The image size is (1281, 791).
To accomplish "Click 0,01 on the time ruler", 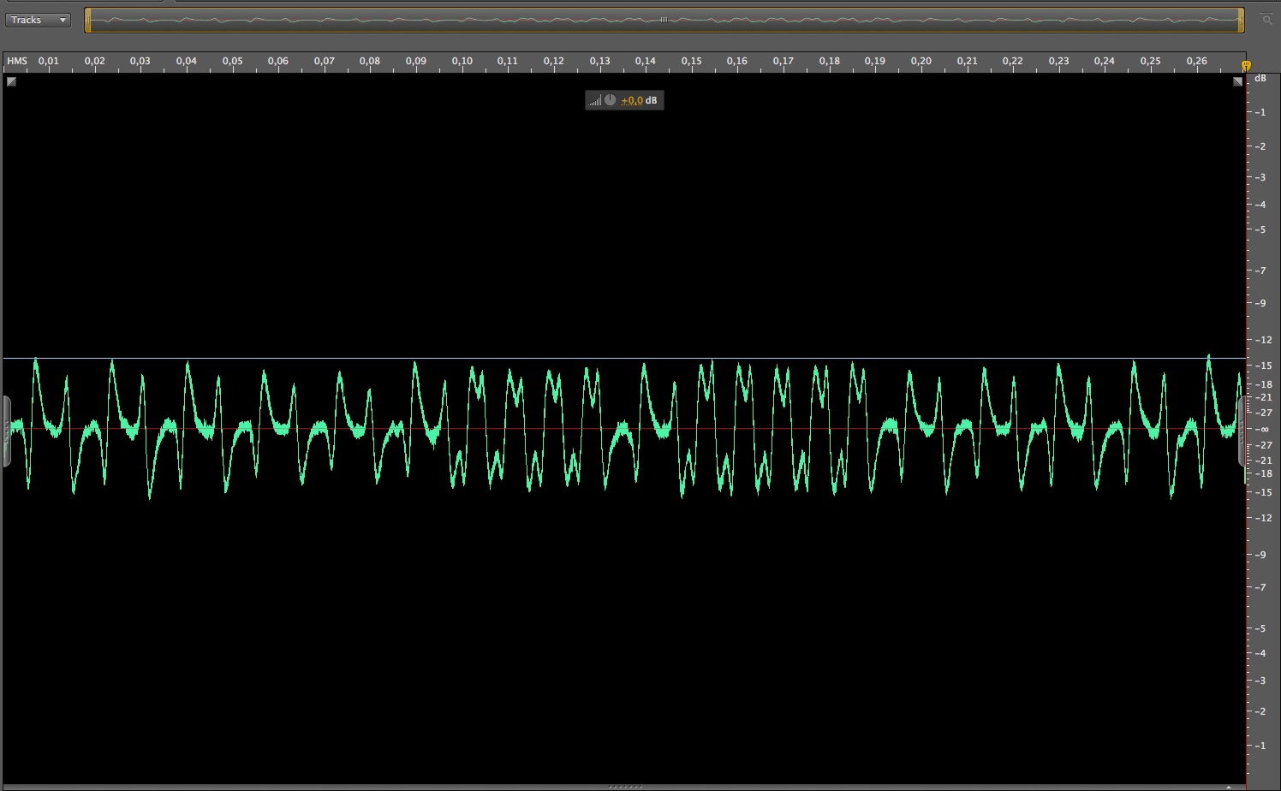I will (x=49, y=61).
